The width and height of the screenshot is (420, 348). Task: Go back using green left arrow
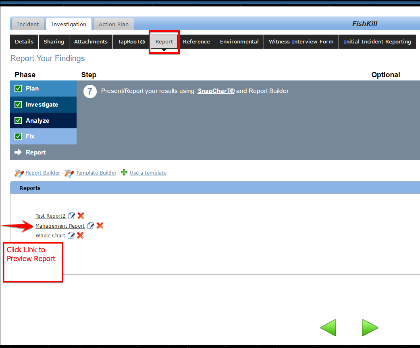tap(328, 327)
